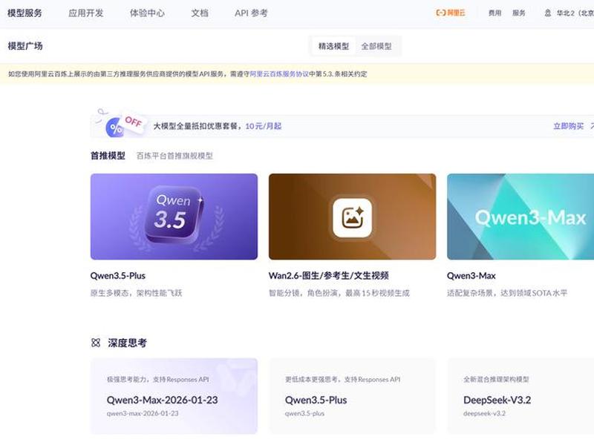Viewport: 594px width, 445px height.
Task: Open the 费用 link in header
Action: point(495,13)
